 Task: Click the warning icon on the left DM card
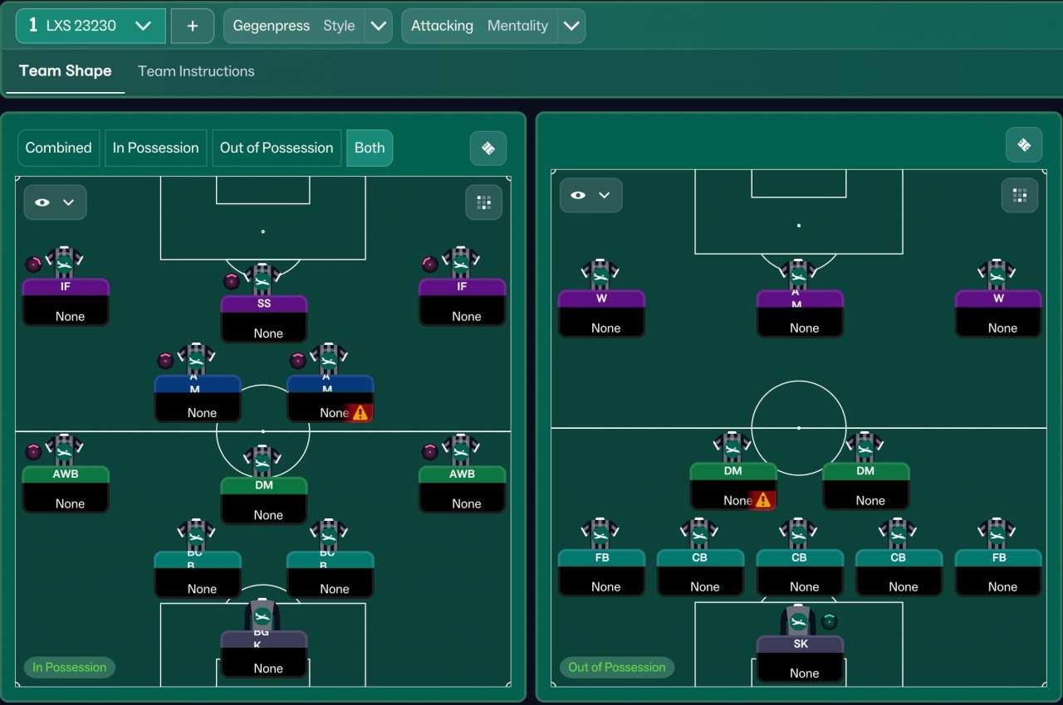pyautogui.click(x=762, y=500)
